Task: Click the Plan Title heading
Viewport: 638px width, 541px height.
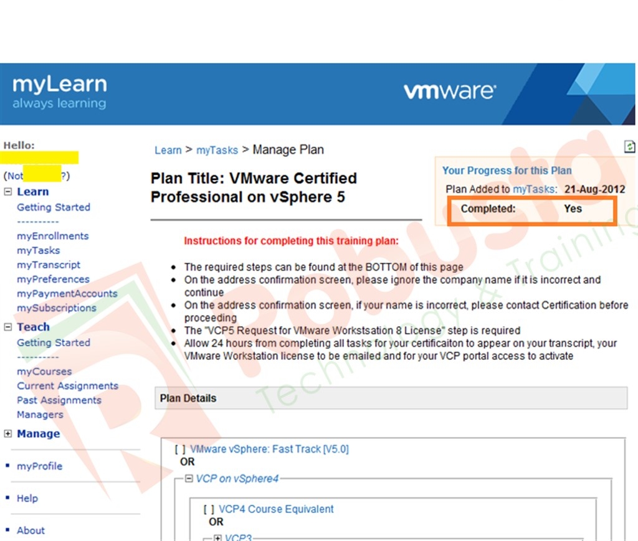Action: pos(254,187)
